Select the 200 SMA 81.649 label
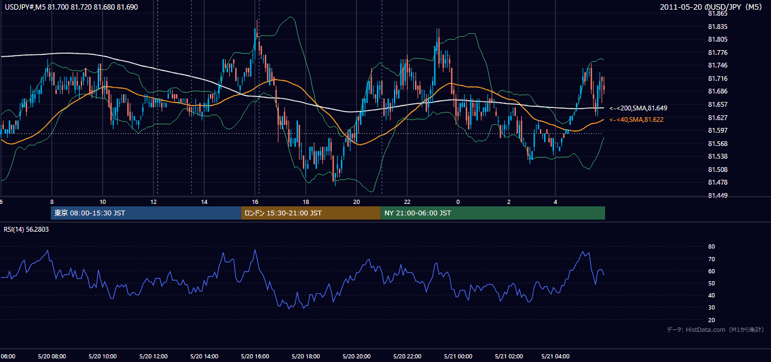Screen dimensions: 771x362 pyautogui.click(x=638, y=108)
